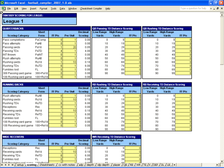Screen dimensions: 224x168
Task: Switch to the RB sheet tab
Action: tap(132, 165)
